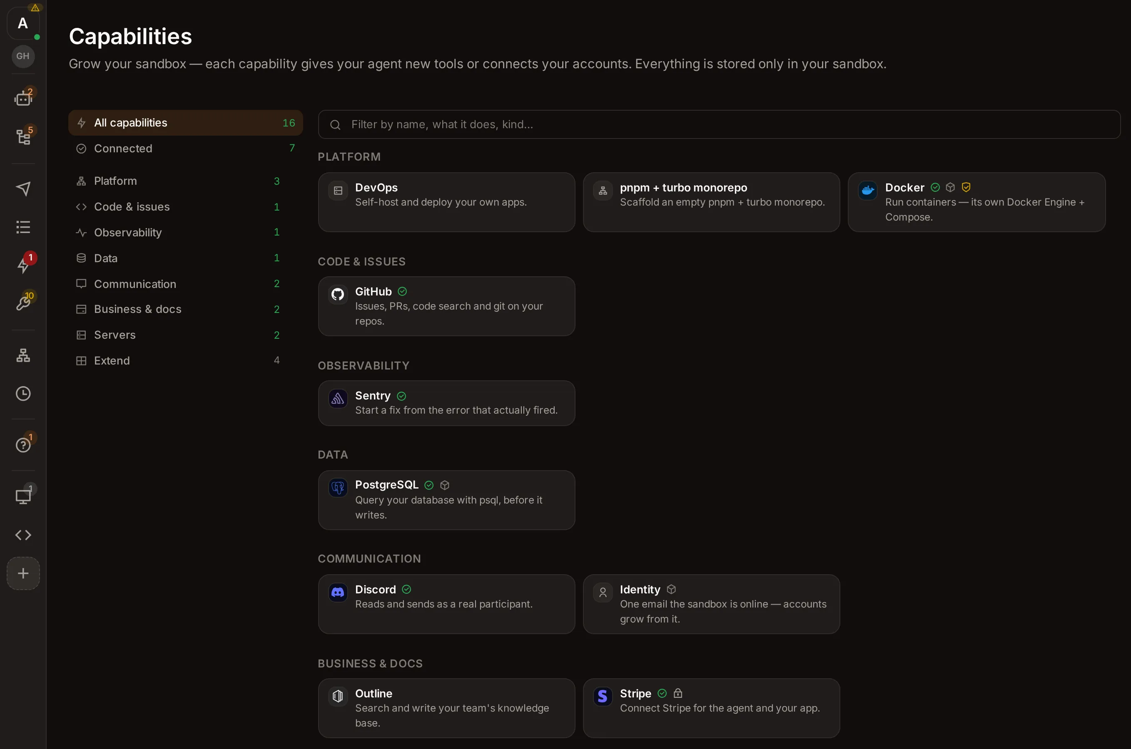Click the Discord logo icon
The width and height of the screenshot is (1131, 749).
pos(338,592)
